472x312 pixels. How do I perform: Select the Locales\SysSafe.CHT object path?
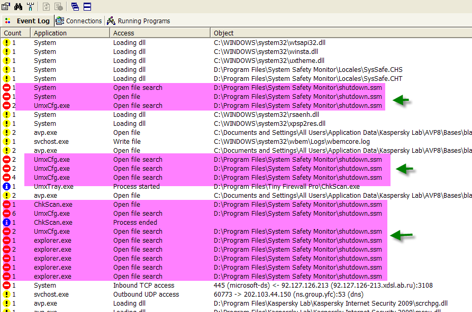(308, 78)
